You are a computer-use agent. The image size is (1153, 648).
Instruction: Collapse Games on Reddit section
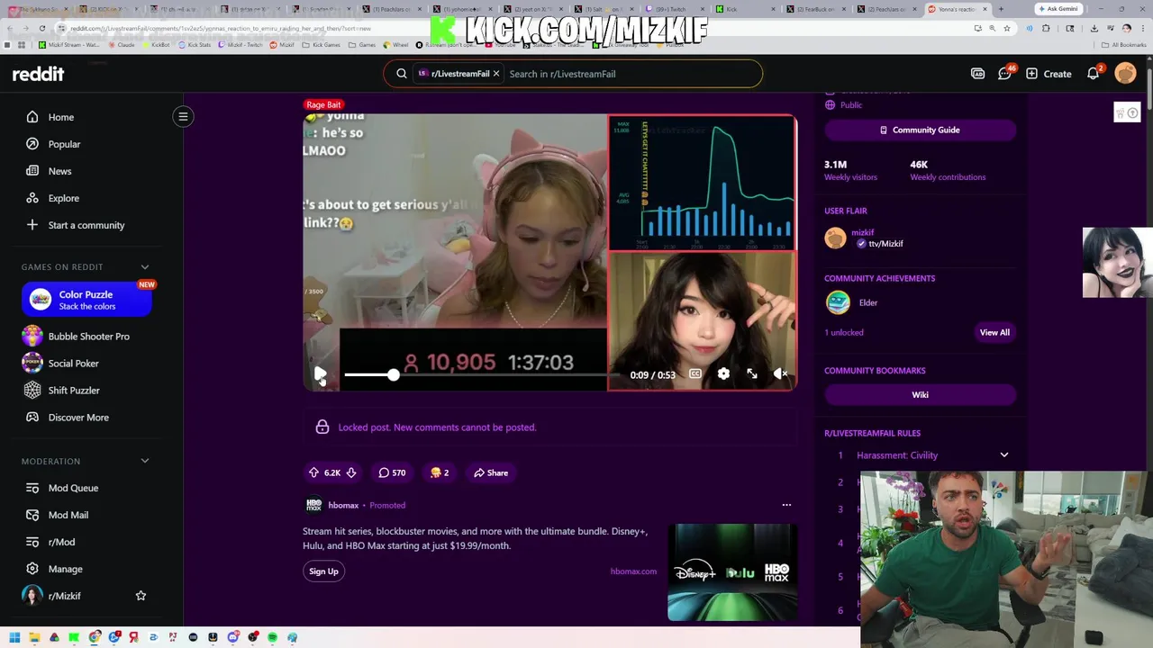click(145, 267)
